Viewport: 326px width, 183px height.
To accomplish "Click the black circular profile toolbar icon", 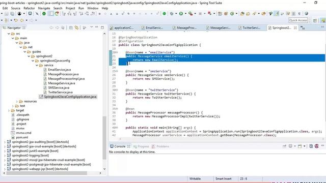I will click(19, 14).
